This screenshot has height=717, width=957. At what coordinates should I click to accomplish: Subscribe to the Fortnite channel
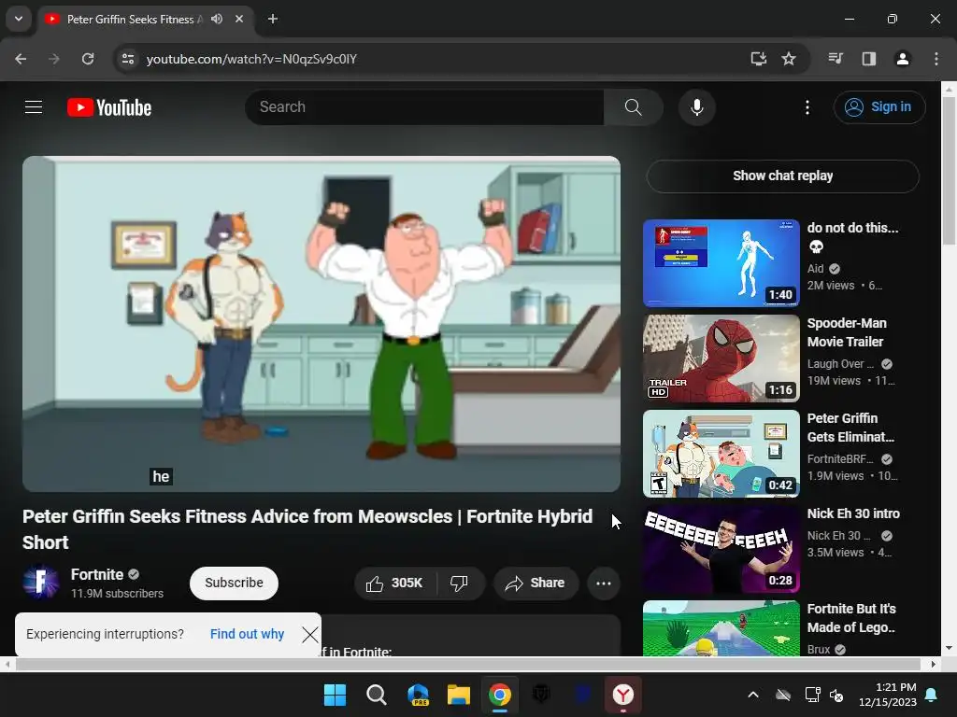[234, 583]
